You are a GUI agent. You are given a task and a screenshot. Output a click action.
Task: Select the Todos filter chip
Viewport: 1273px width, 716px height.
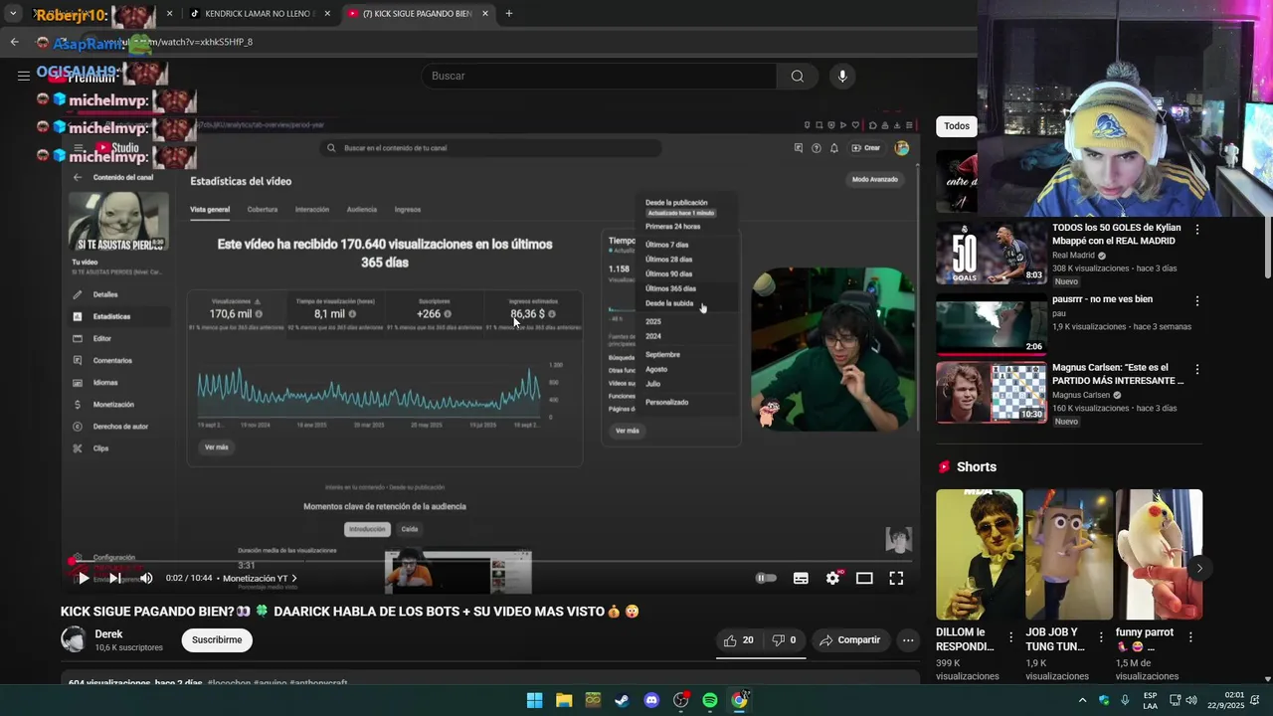(x=957, y=126)
